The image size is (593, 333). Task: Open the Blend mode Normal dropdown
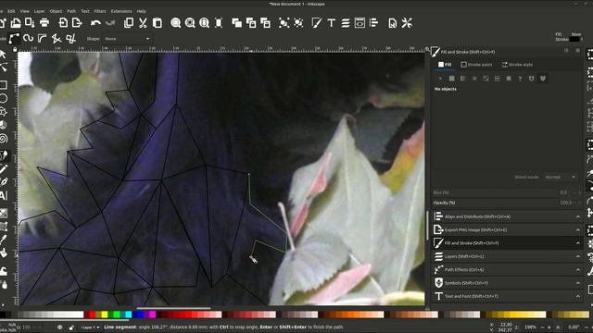coord(561,177)
